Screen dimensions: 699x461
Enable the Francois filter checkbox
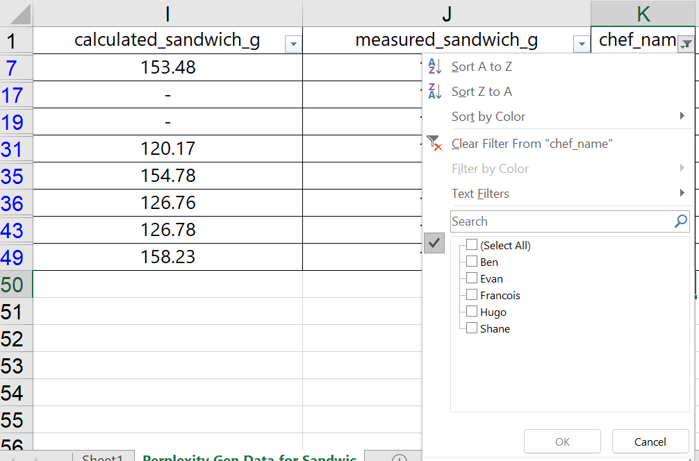coord(472,295)
